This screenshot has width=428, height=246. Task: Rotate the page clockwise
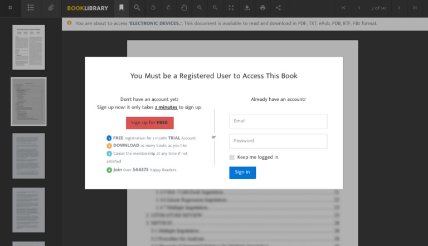click(x=169, y=8)
